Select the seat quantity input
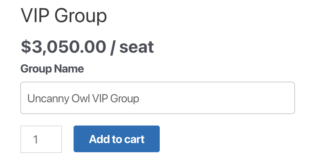 (x=41, y=139)
